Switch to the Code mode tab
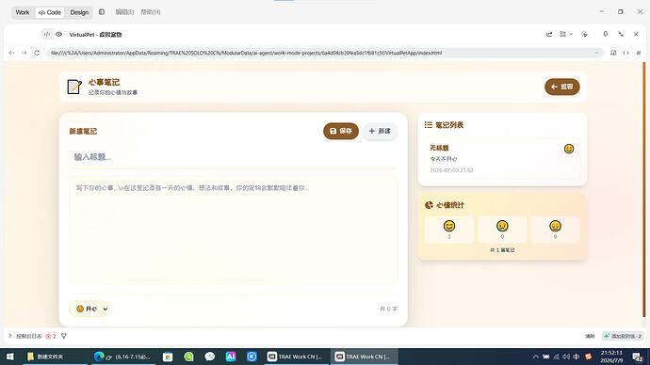This screenshot has width=650, height=365. pyautogui.click(x=50, y=12)
